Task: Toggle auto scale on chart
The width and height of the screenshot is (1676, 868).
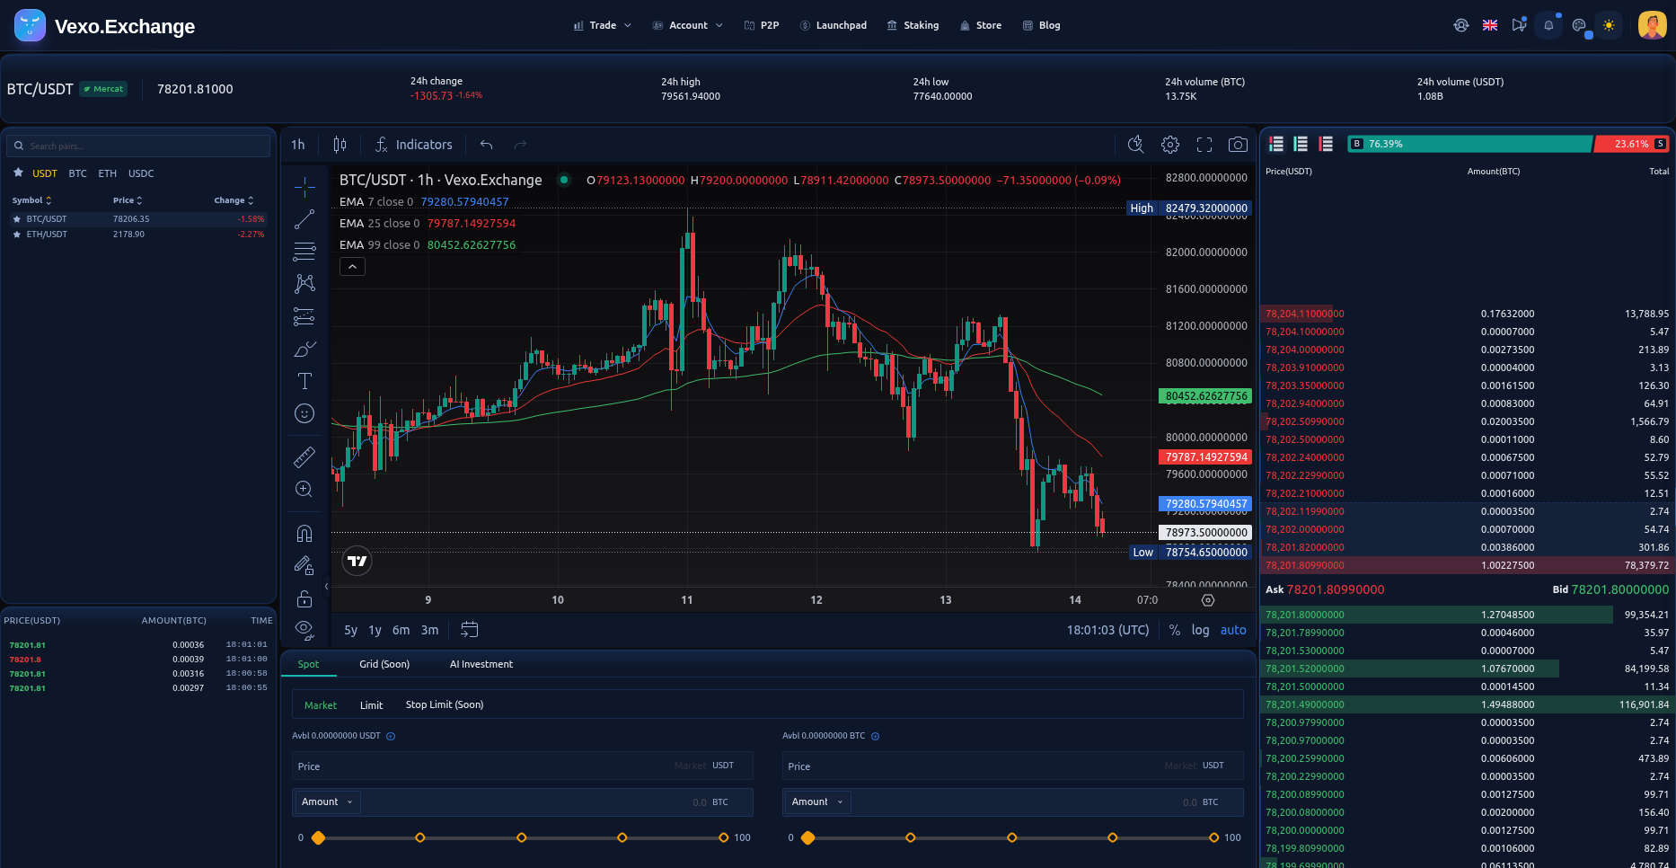Action: pyautogui.click(x=1233, y=630)
